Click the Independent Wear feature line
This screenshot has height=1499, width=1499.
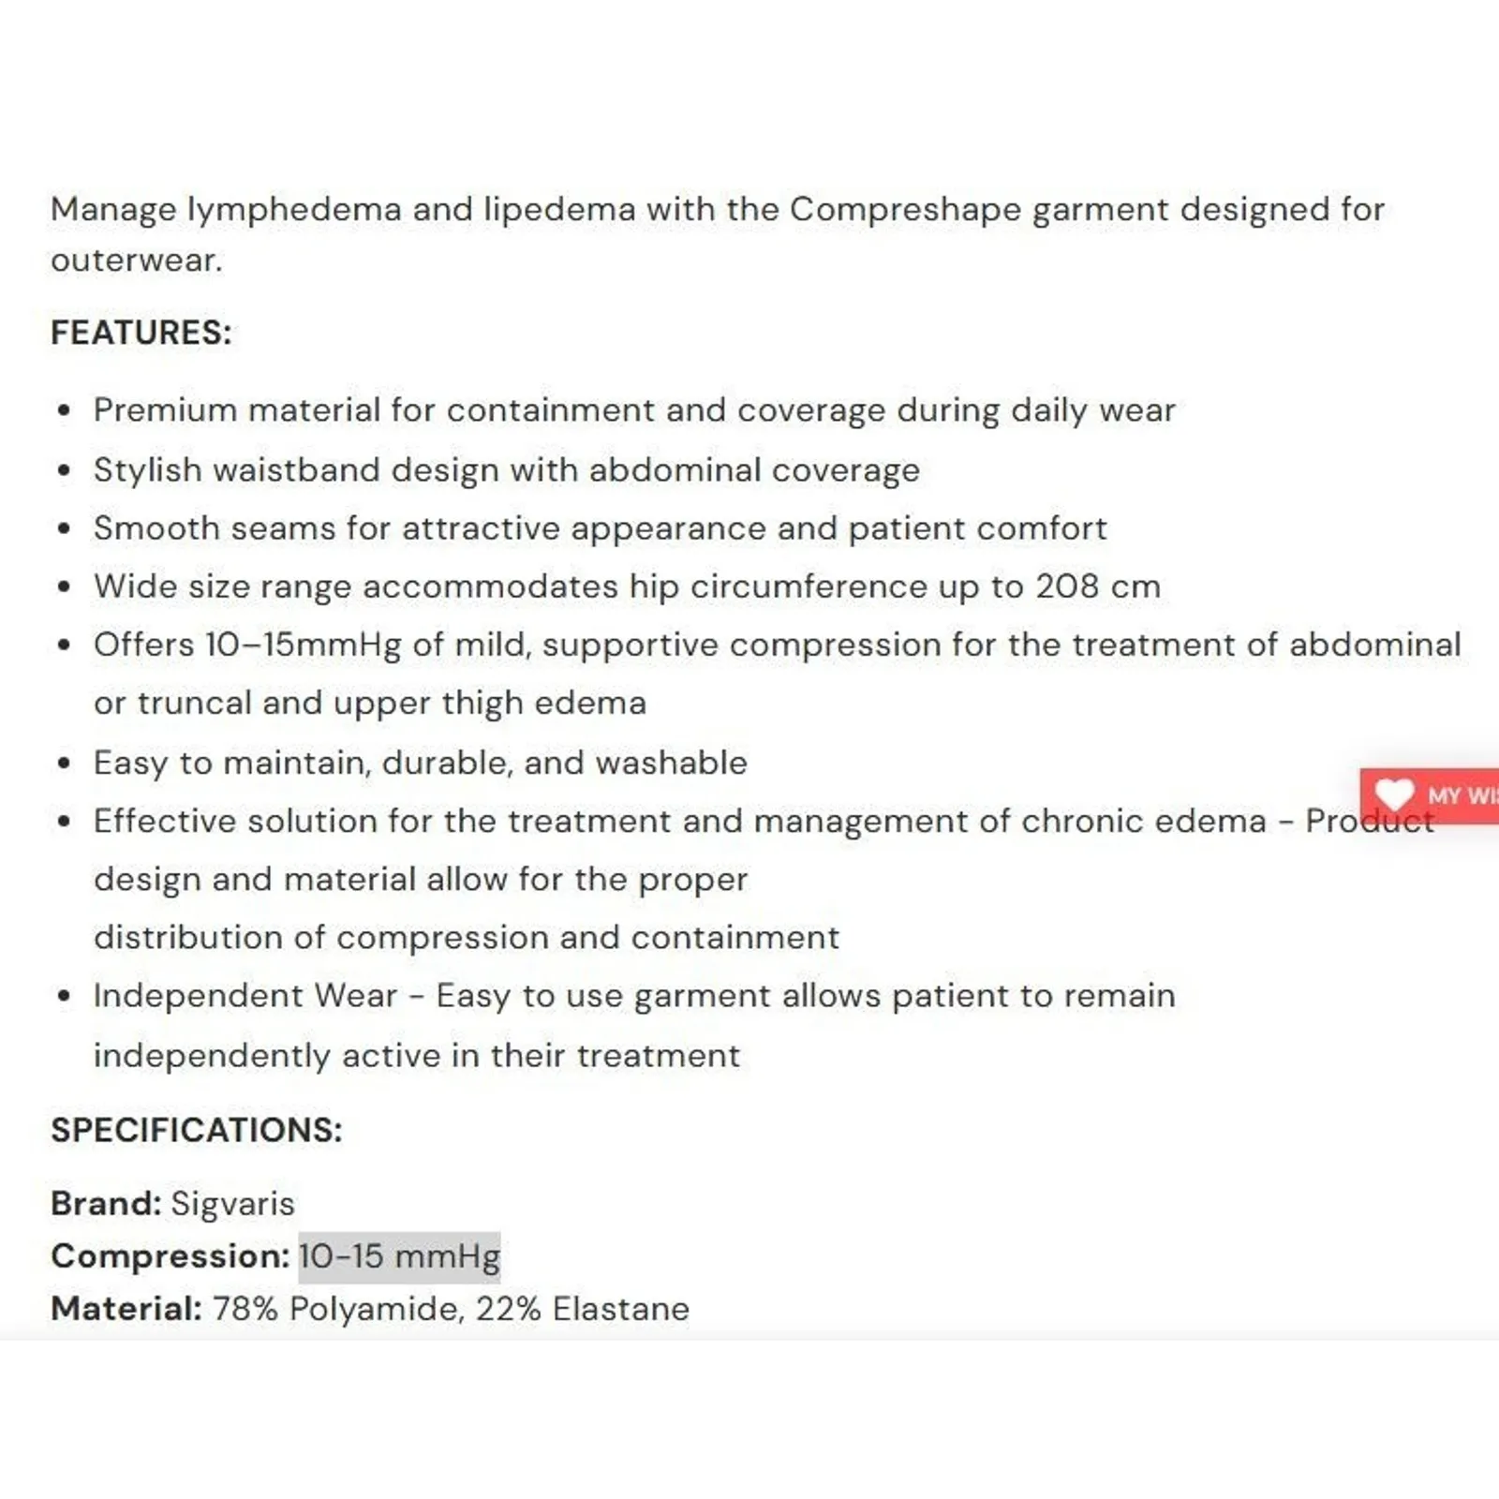pyautogui.click(x=633, y=996)
